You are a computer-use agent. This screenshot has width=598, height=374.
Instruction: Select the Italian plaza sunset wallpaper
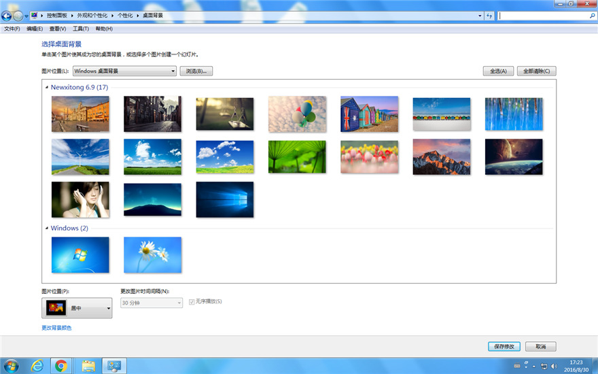pyautogui.click(x=80, y=114)
